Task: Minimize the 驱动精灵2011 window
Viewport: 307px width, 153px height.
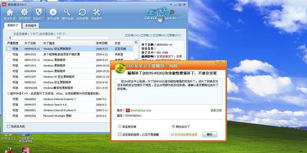Action: tap(176, 5)
